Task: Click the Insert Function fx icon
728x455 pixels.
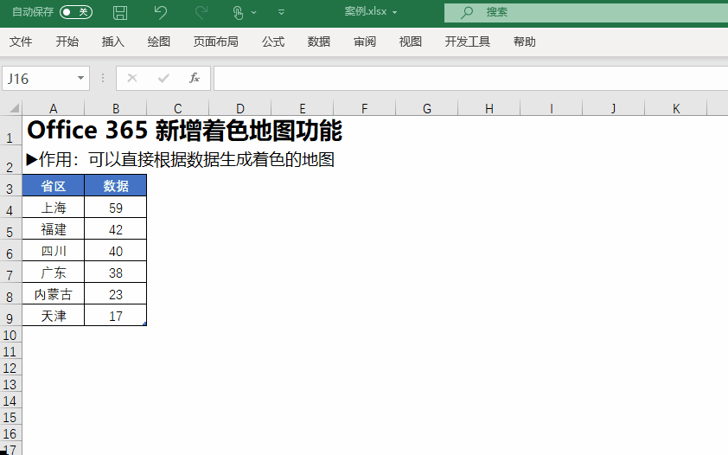Action: (x=195, y=78)
